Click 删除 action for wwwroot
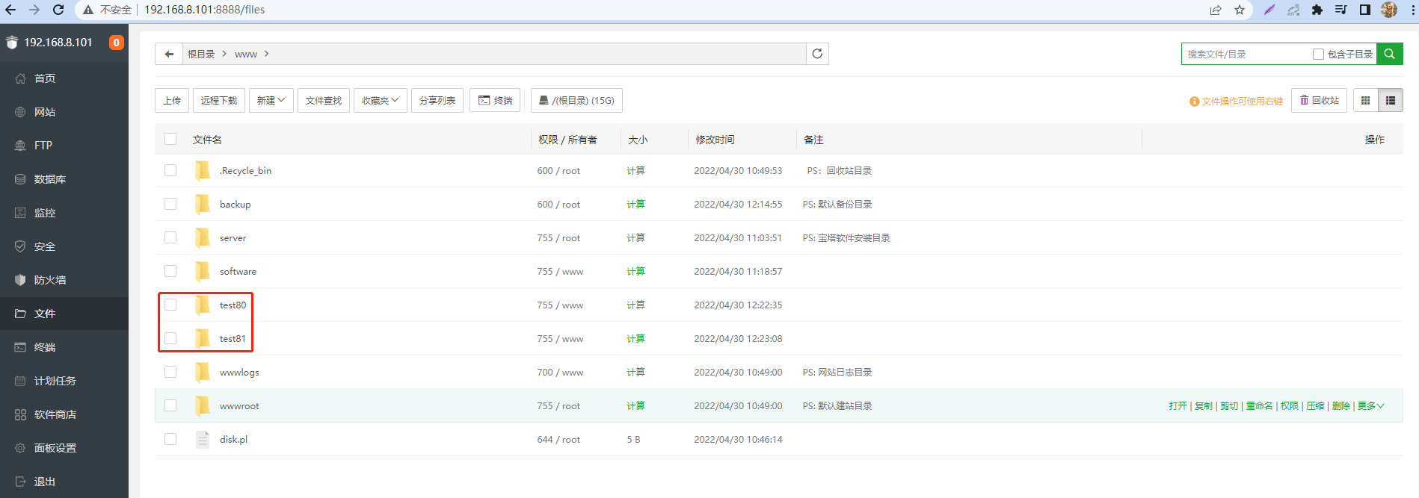This screenshot has width=1419, height=498. click(1340, 405)
